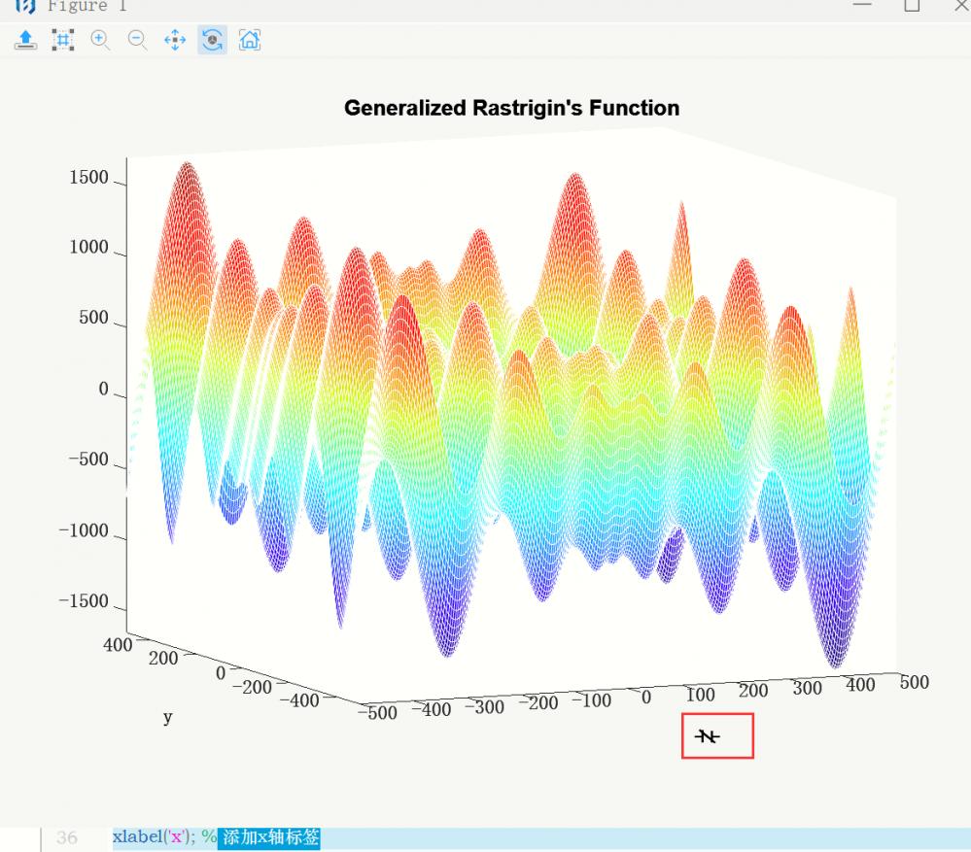Minimize the Figure 1 window

point(861,6)
